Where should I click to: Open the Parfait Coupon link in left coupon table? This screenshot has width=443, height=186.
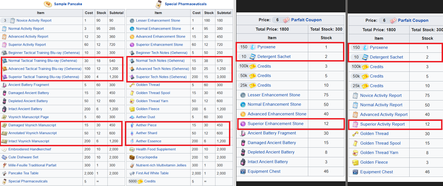click(x=306, y=20)
